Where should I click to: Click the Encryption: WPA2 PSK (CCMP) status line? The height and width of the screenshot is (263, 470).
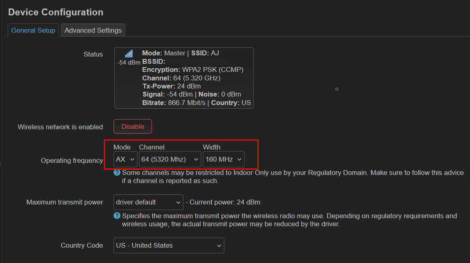click(193, 70)
